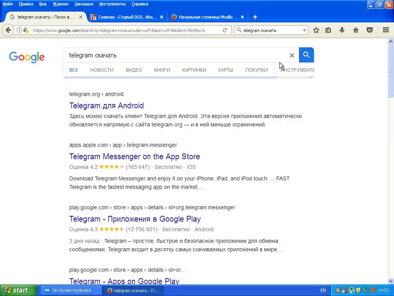
Task: Show КАРТИНКИ search results
Action: 194,70
